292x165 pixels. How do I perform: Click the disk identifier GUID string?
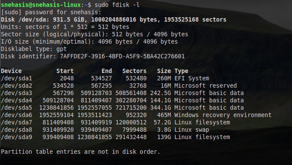122,56
